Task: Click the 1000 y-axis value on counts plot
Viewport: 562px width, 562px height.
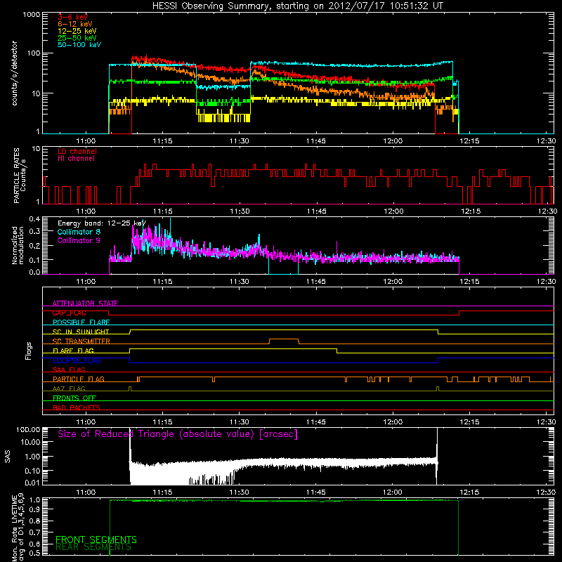Action: pos(31,15)
